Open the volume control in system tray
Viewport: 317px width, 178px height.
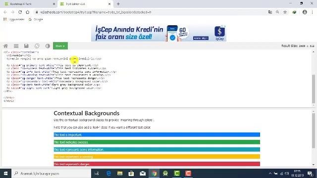tap(287, 174)
